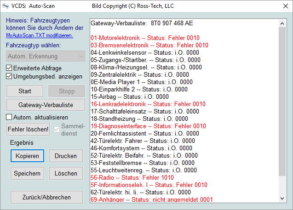This screenshot has height=210, width=293.
Task: Click the vertical scrollbar thumb in the results
Action: pyautogui.click(x=282, y=96)
